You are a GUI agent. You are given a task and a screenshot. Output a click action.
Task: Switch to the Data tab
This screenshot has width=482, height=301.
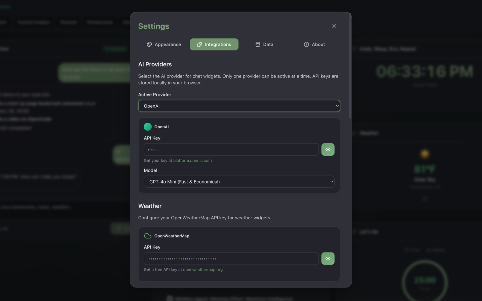click(264, 44)
